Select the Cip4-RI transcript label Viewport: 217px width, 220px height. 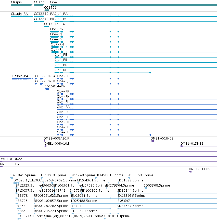[56, 50]
